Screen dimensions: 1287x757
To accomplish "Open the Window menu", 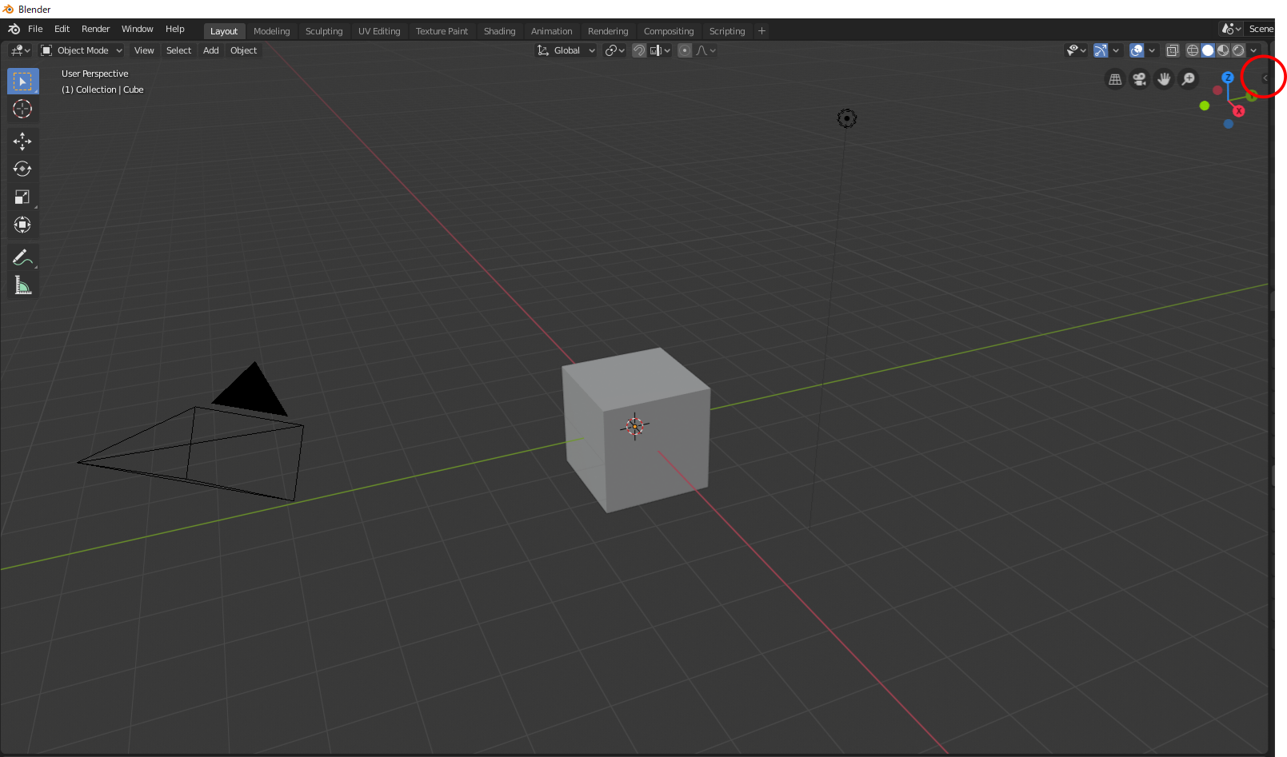I will point(137,29).
